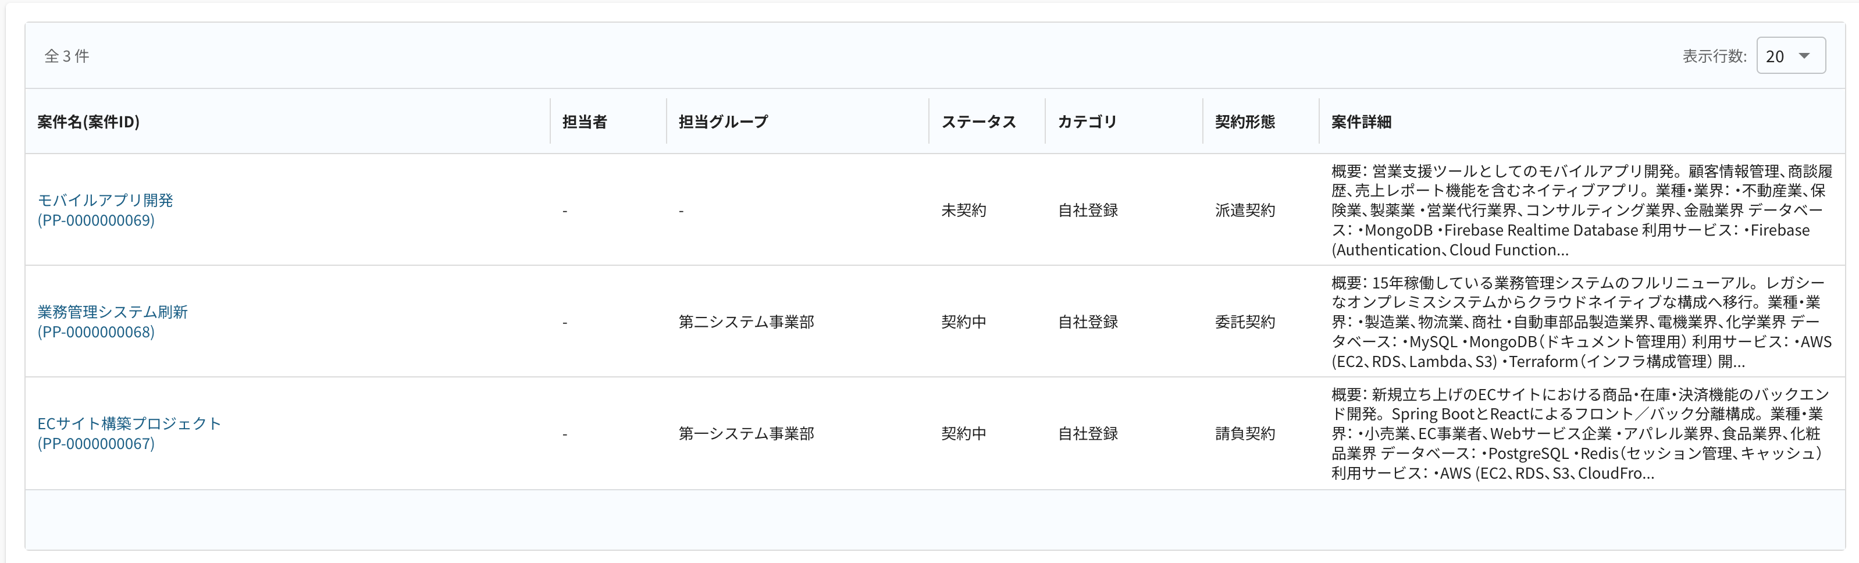The height and width of the screenshot is (563, 1859).
Task: Click the モバイルアプリ details text starting 概要: 営業支援
Action: [x=1581, y=210]
